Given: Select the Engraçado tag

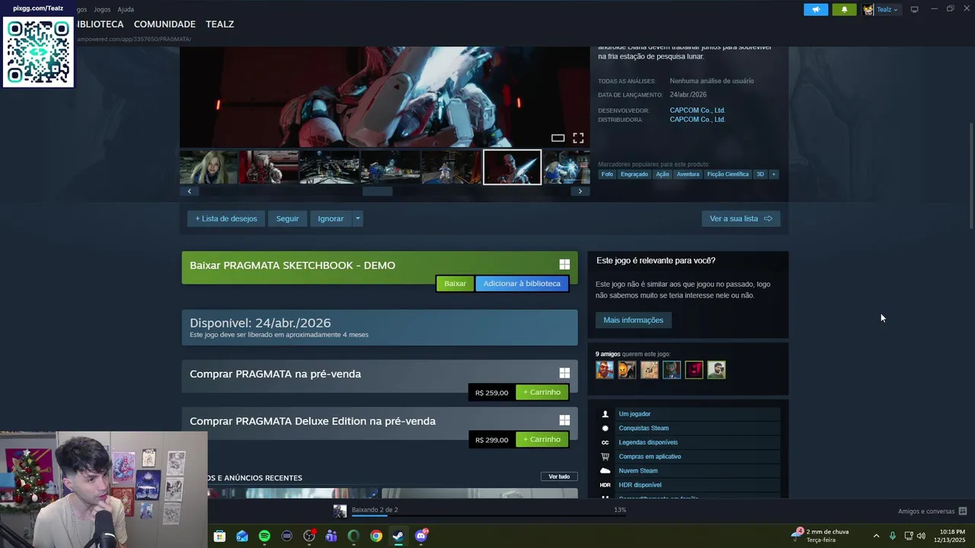Looking at the screenshot, I should pos(634,174).
